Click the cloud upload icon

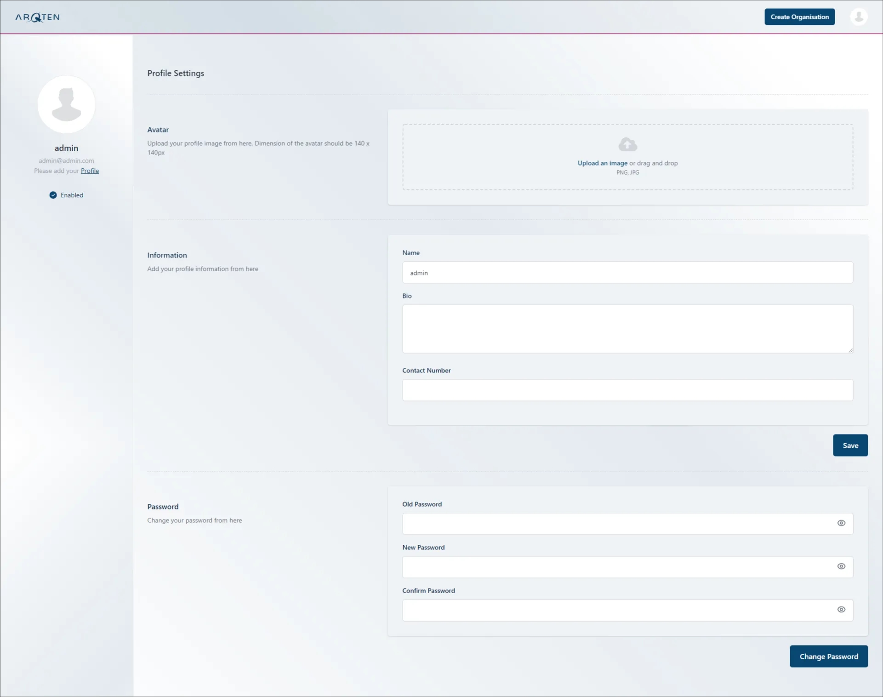pos(627,144)
